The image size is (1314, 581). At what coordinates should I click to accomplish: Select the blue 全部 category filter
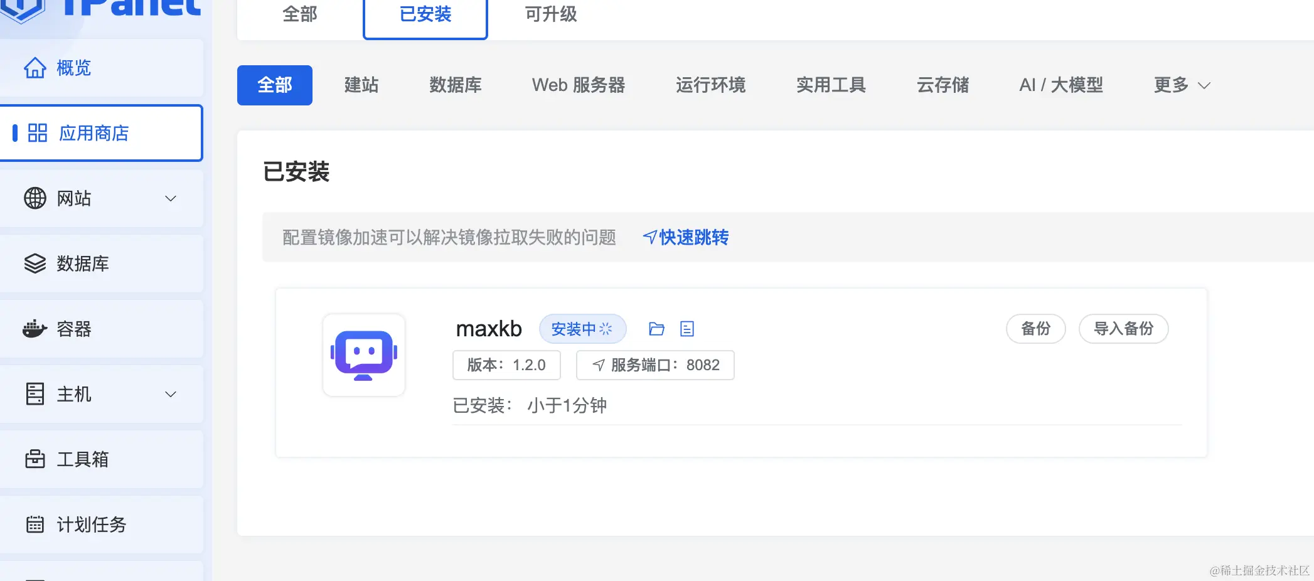pos(275,85)
